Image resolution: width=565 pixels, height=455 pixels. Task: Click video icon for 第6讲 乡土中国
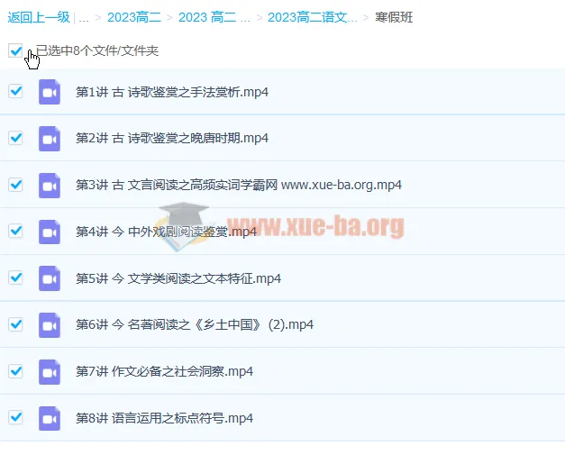tap(50, 324)
